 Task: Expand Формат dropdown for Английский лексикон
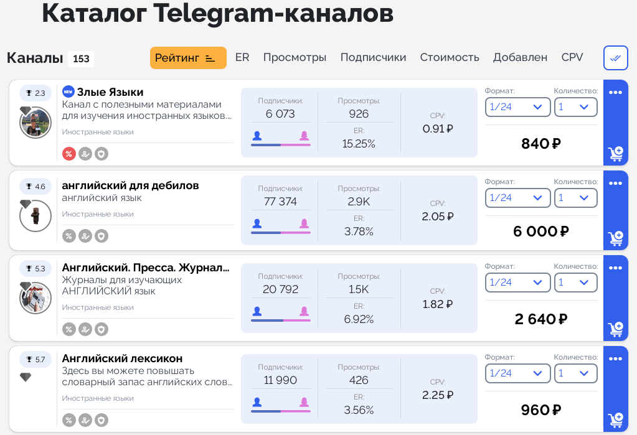coord(517,373)
